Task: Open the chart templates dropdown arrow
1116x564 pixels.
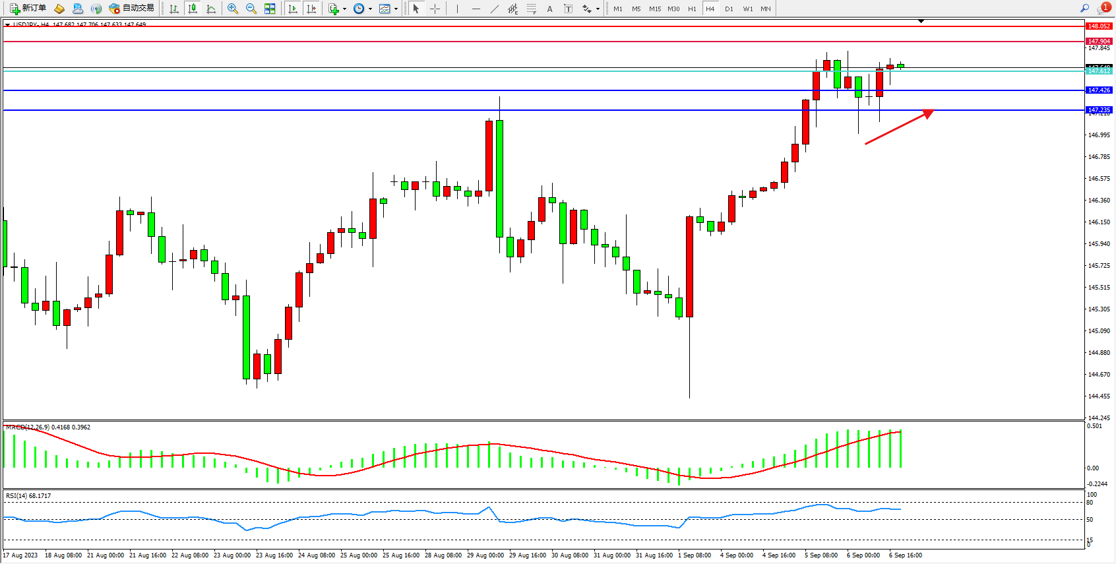Action: click(396, 9)
